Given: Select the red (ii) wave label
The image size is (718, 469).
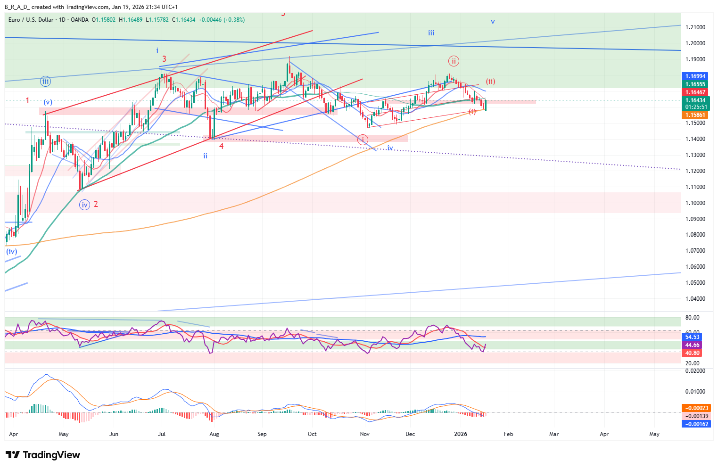Looking at the screenshot, I should (x=490, y=82).
